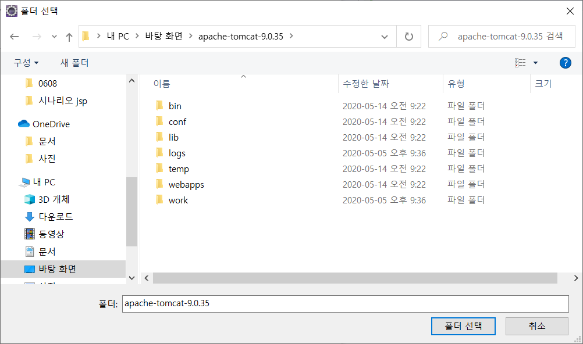Open the 구성 menu
Viewport: 583px width, 344px height.
26,63
